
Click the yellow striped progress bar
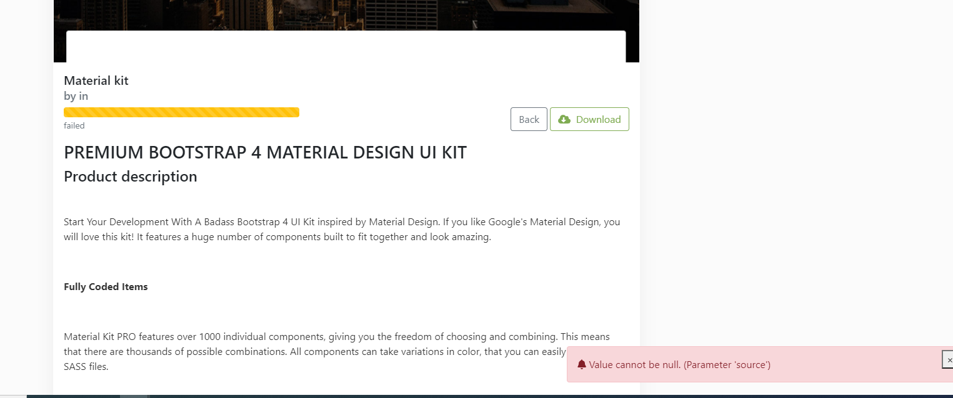click(x=181, y=112)
